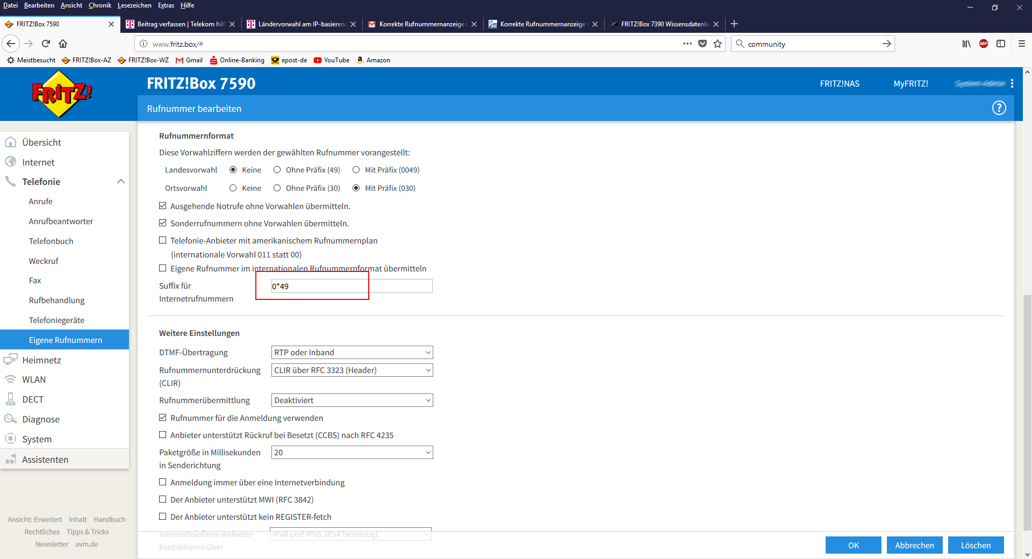Open the Telefoniegeräte submenu

coord(56,320)
